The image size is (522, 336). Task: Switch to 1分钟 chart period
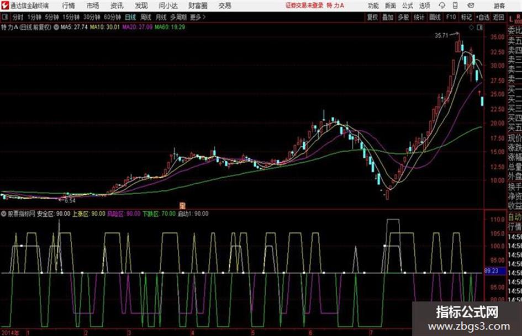pyautogui.click(x=34, y=17)
